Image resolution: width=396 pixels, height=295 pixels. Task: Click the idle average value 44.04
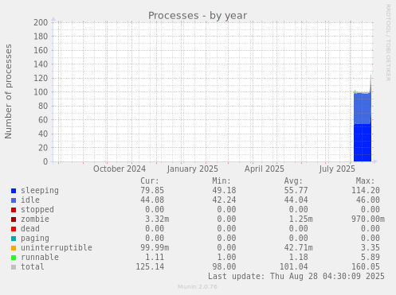click(296, 200)
